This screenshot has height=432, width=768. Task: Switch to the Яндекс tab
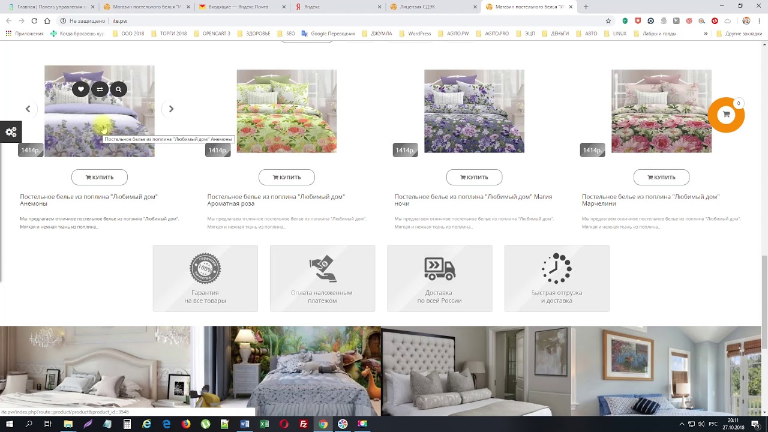point(337,7)
